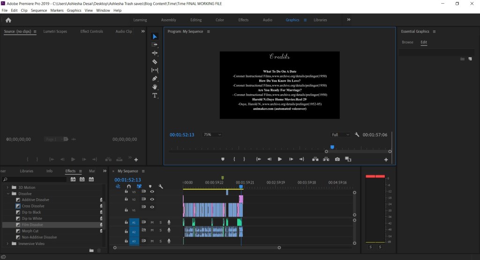This screenshot has height=260, width=480.
Task: Open the Full playback resolution dropdown
Action: click(x=340, y=135)
